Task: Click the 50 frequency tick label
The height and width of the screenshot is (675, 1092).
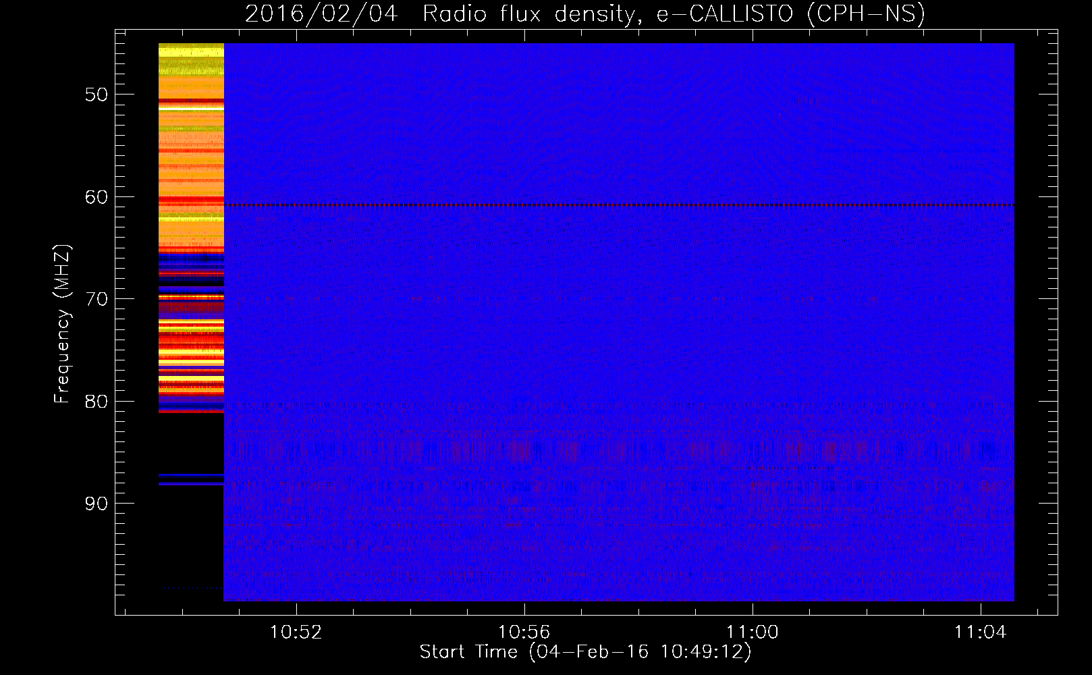Action: point(97,94)
